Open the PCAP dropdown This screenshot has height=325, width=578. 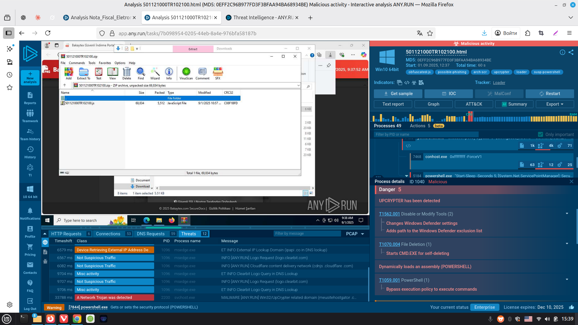[x=355, y=234]
